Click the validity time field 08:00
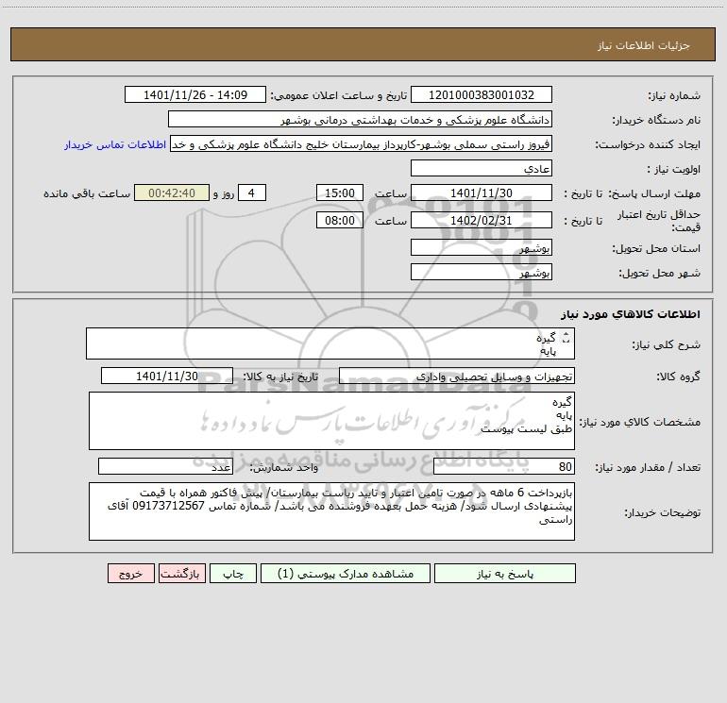Image resolution: width=727 pixels, height=703 pixels. point(339,220)
